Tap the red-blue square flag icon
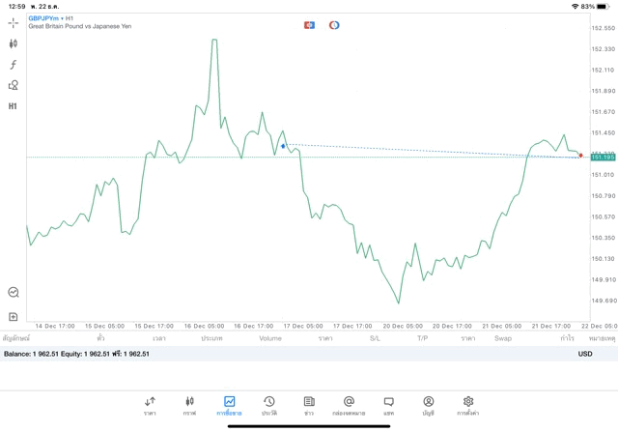 (309, 25)
